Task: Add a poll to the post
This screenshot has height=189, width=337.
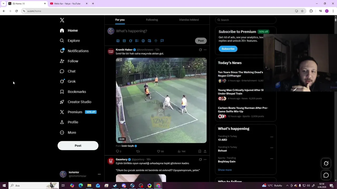Action: 137,41
